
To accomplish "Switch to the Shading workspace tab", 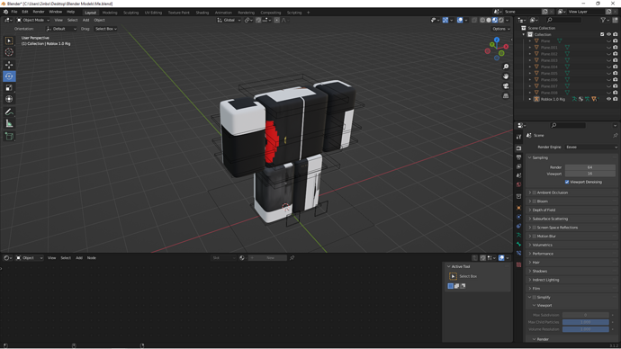I will tap(202, 13).
